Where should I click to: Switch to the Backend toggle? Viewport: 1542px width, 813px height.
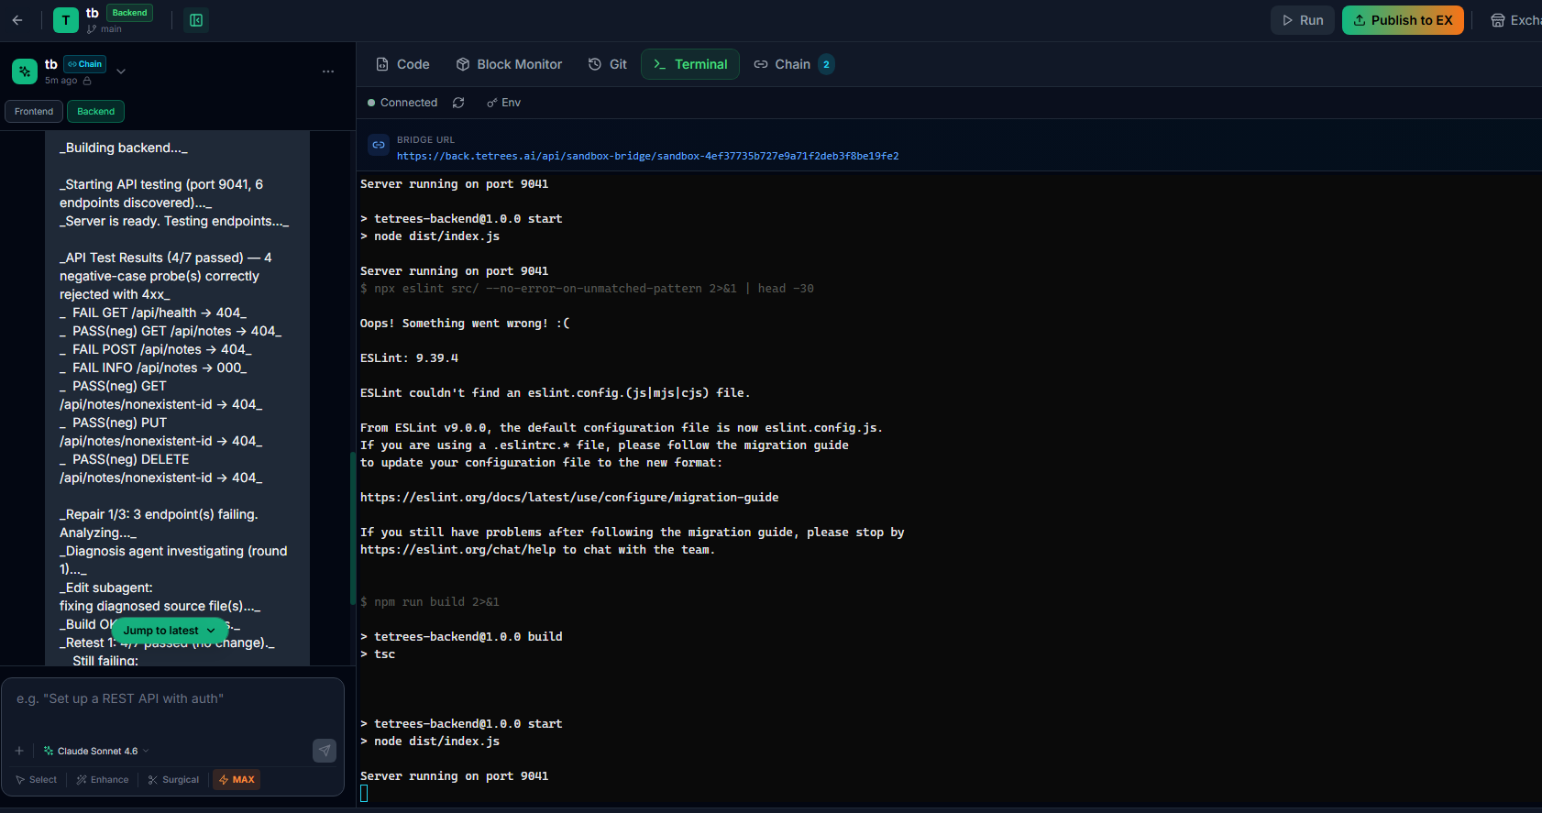point(96,111)
